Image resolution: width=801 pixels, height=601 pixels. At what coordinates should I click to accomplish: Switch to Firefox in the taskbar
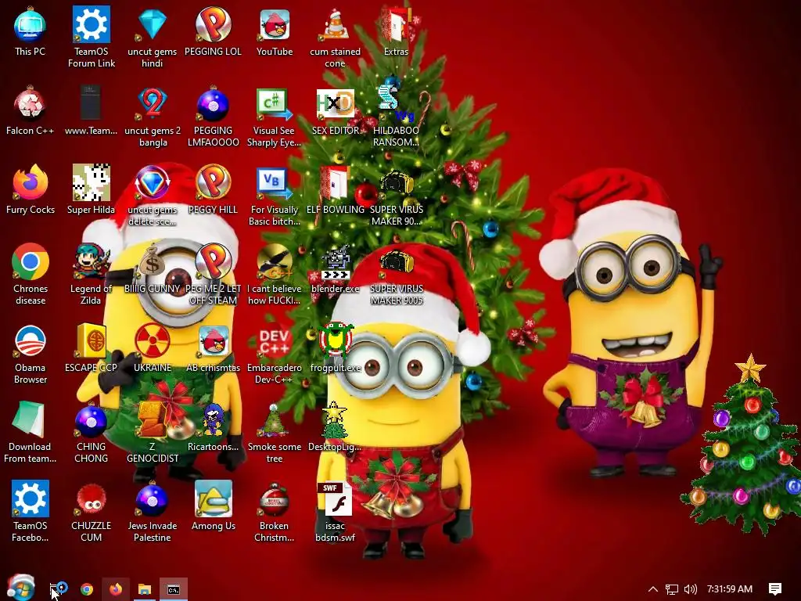116,589
